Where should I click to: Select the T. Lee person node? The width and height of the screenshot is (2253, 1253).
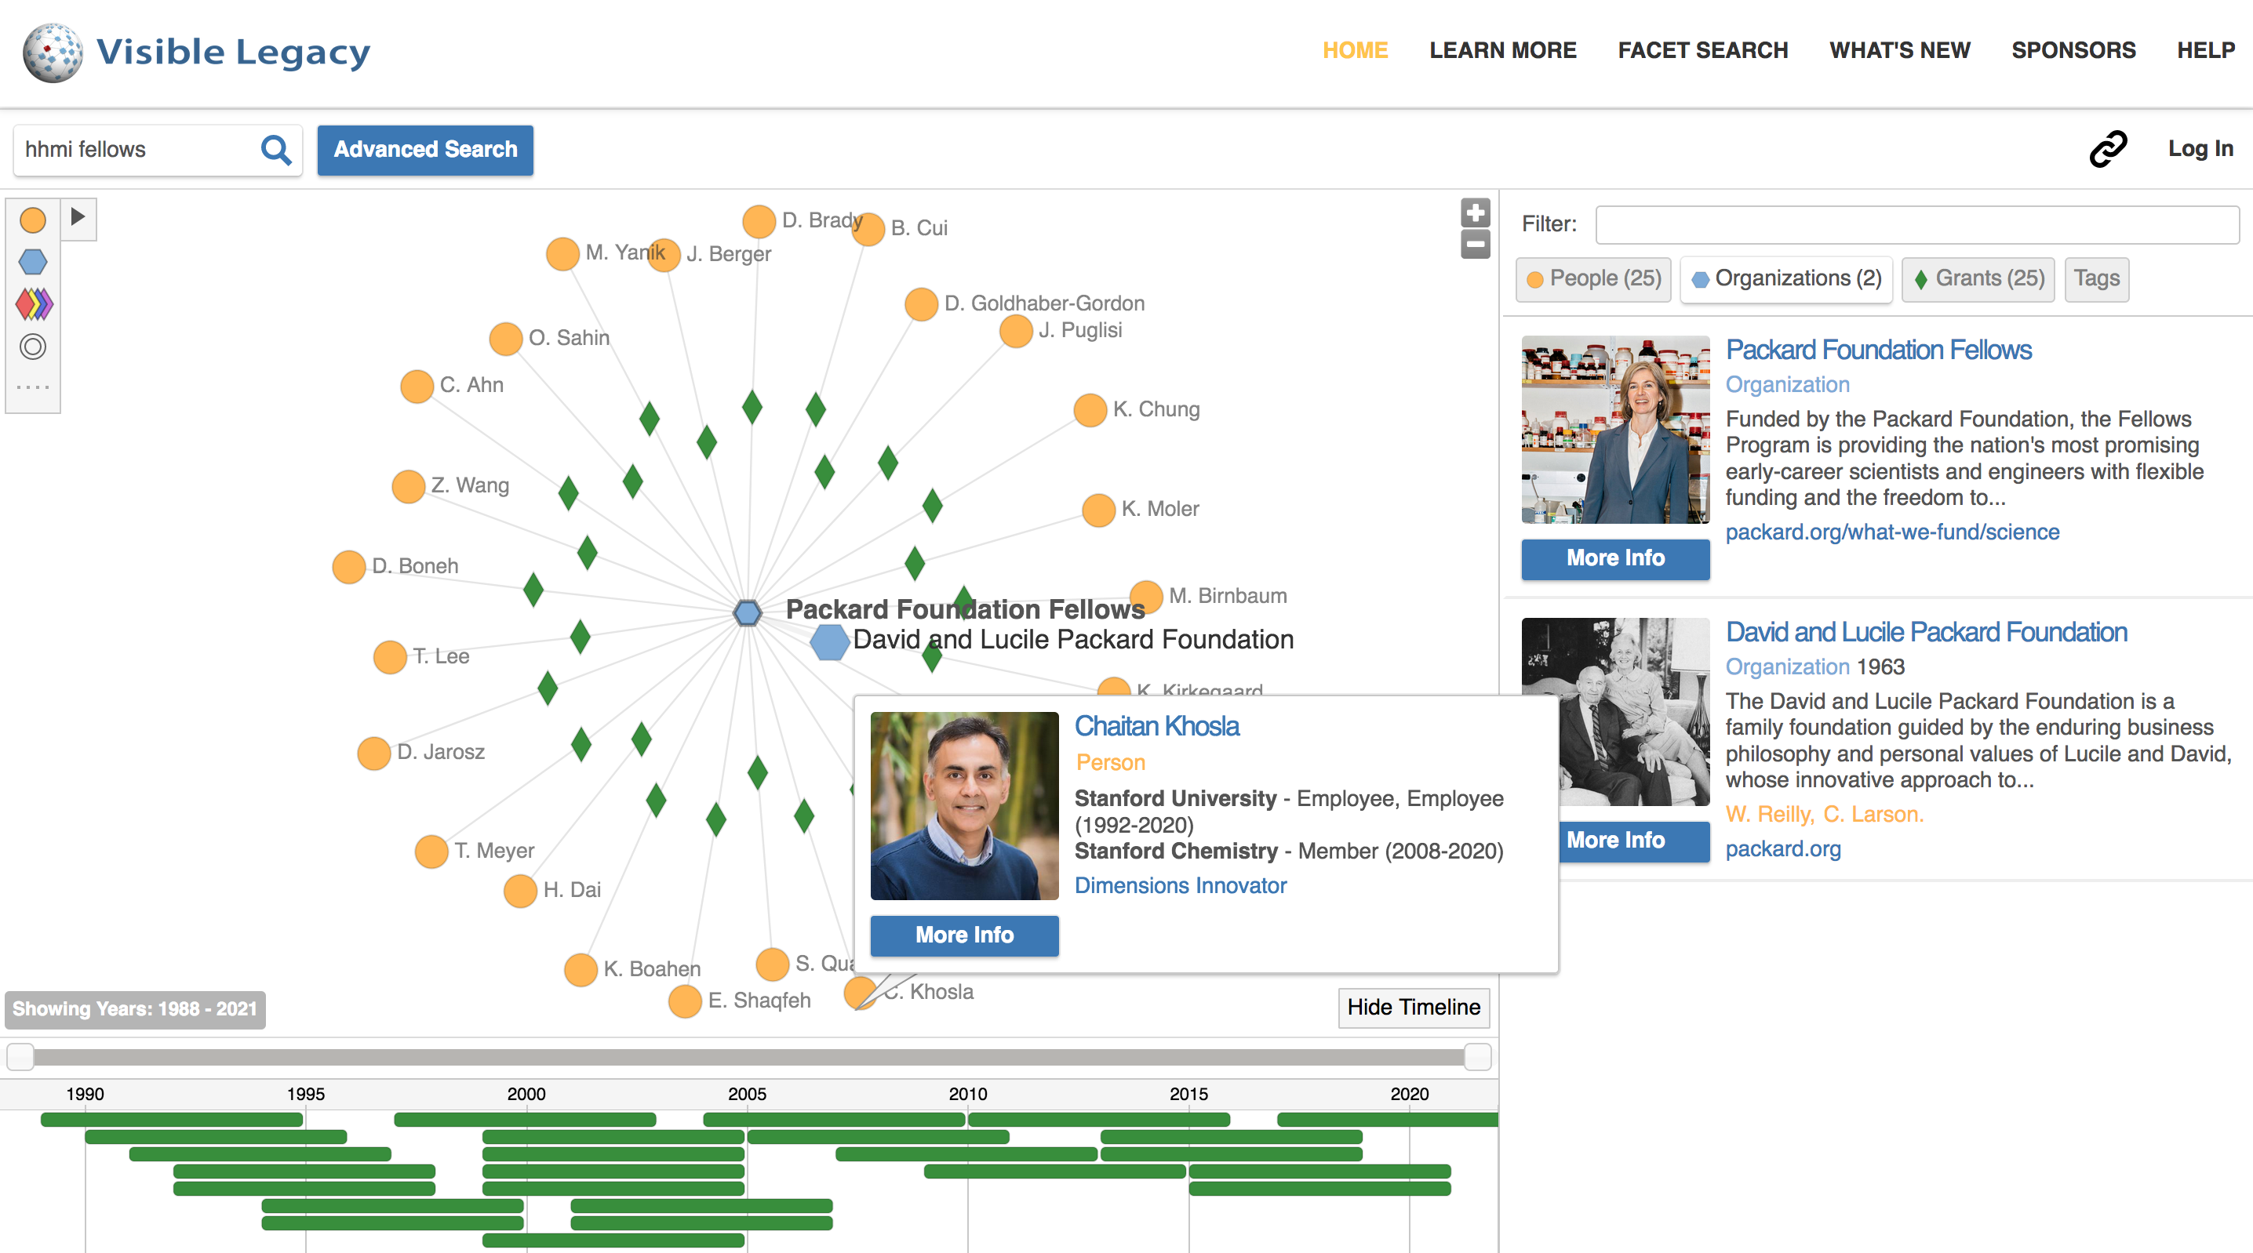coord(390,656)
